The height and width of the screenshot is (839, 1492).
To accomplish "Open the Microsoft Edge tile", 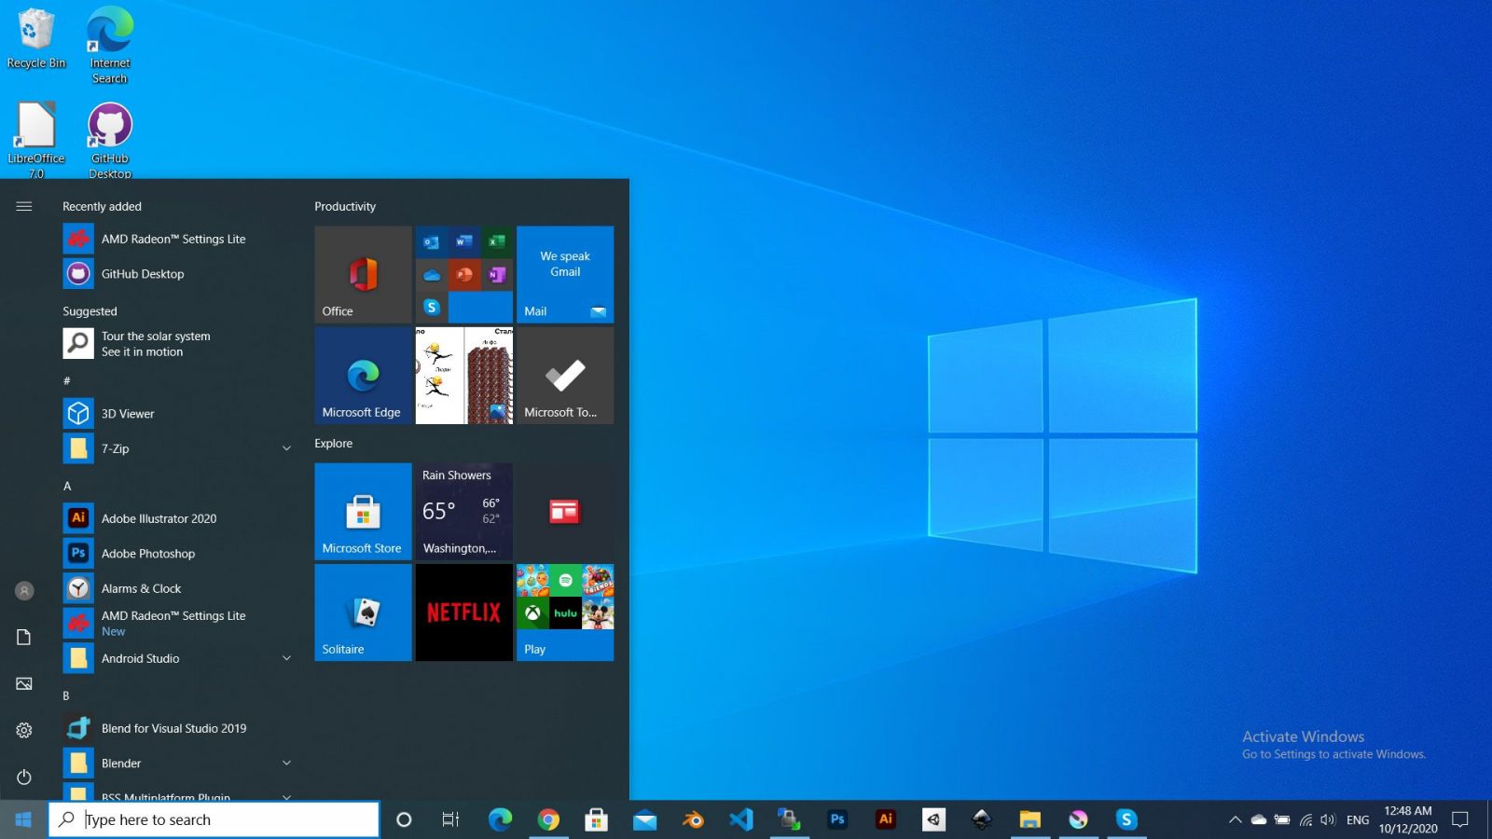I will tap(363, 376).
